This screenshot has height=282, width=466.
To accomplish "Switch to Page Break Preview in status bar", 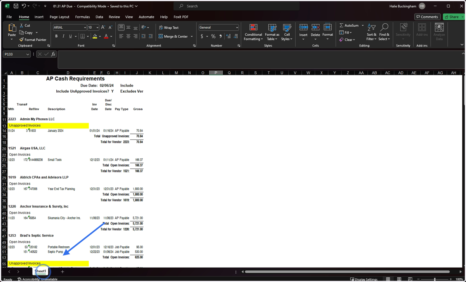I will click(410, 279).
